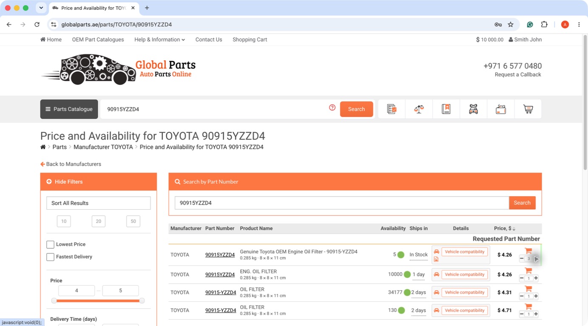Bookmark this page with the star icon
The width and height of the screenshot is (588, 326).
511,25
